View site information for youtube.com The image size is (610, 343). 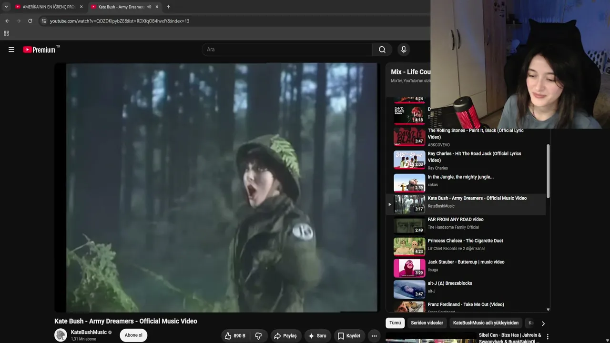pyautogui.click(x=44, y=21)
